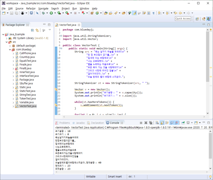This screenshot has width=213, height=180.
Task: Click Collapse All in Package Explorer
Action: 33,30
